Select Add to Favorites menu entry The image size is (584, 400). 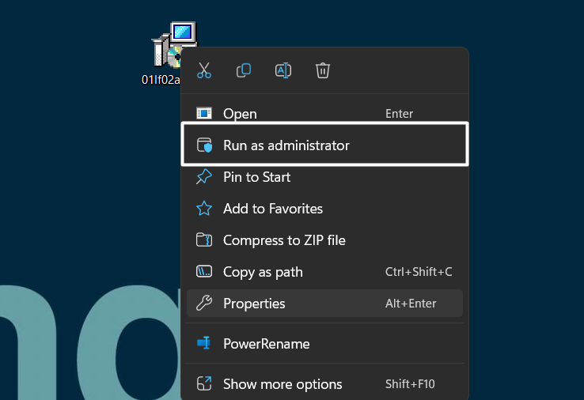coord(272,209)
